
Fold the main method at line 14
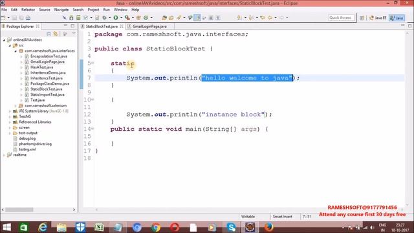tap(93, 129)
